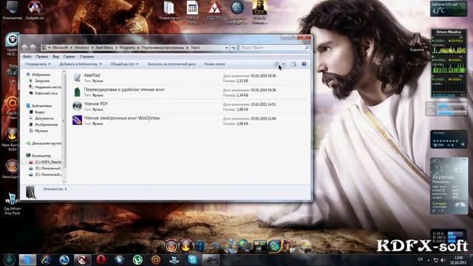Image resolution: width=473 pixels, height=266 pixels.
Task: Select Документы library in the navigation pane
Action: 44,118
